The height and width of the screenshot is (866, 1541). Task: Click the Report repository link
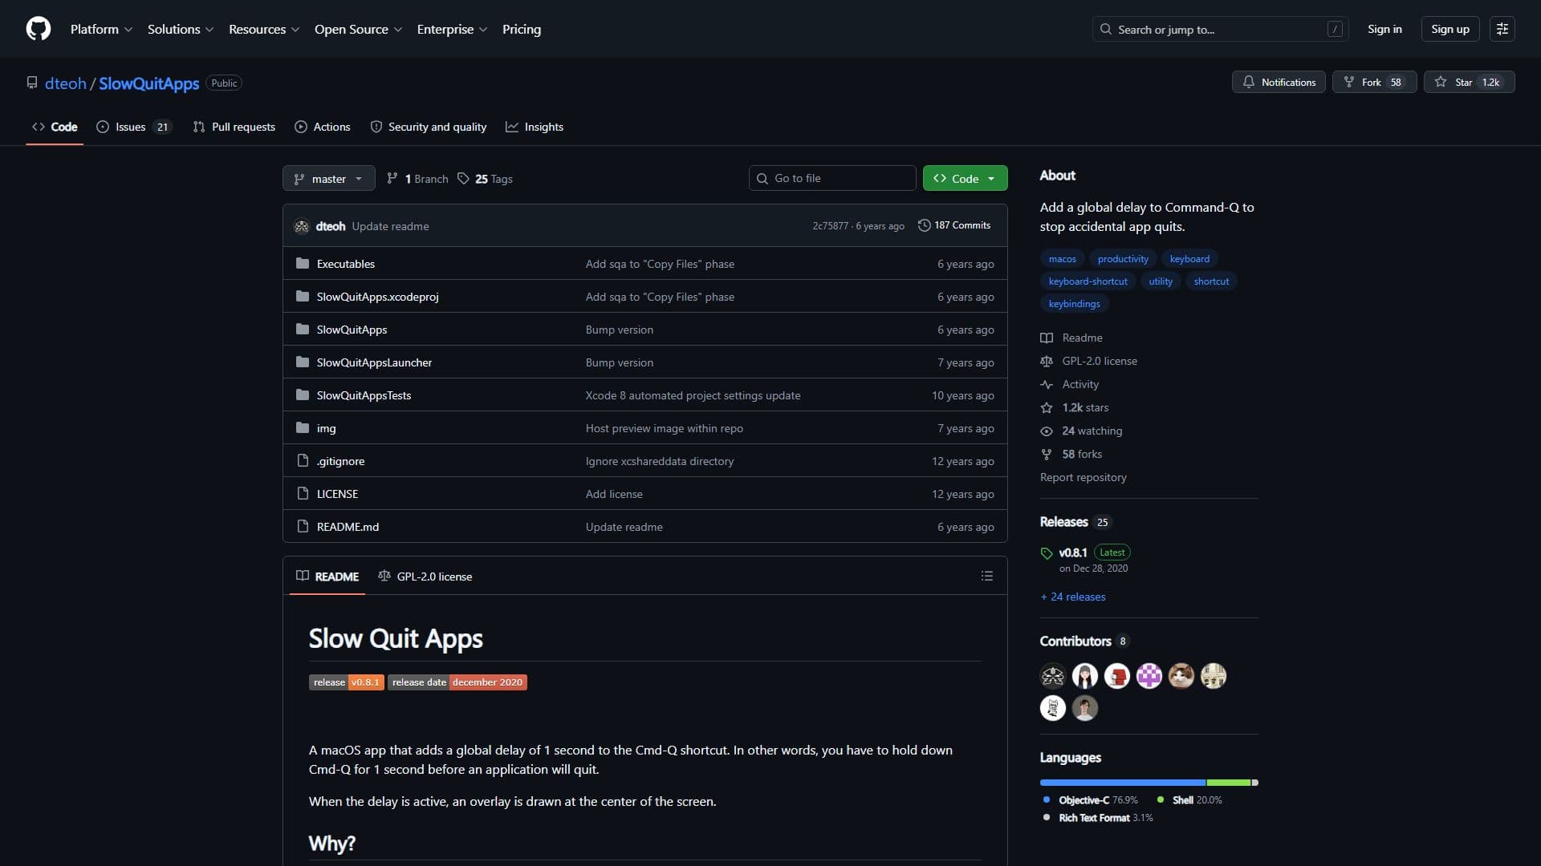(1084, 477)
